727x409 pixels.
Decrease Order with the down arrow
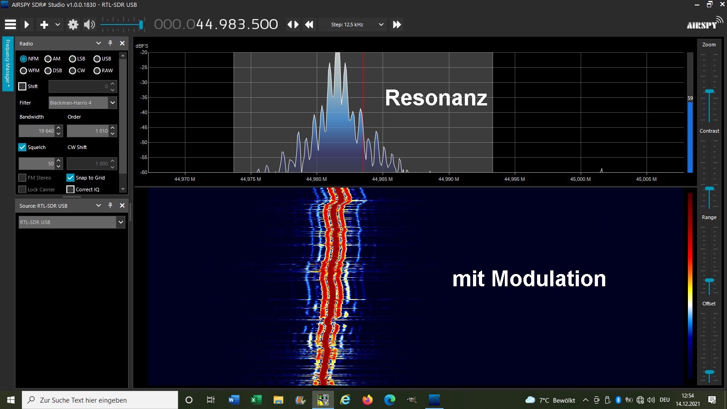click(113, 134)
